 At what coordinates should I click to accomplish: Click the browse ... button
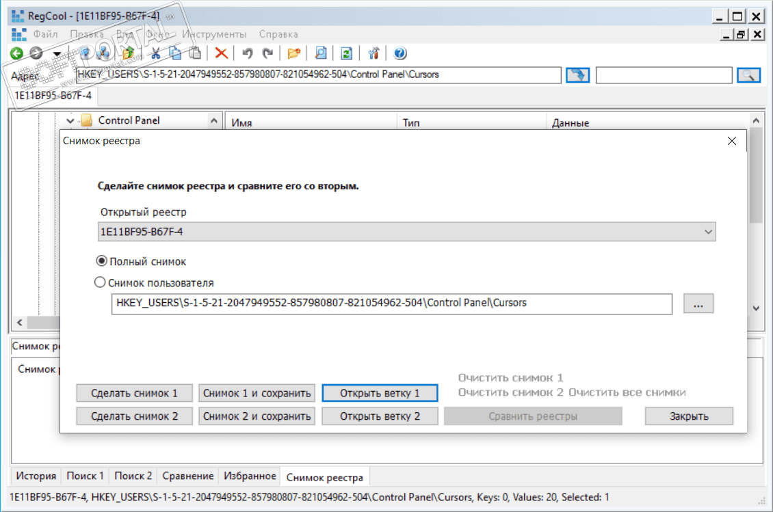point(698,304)
